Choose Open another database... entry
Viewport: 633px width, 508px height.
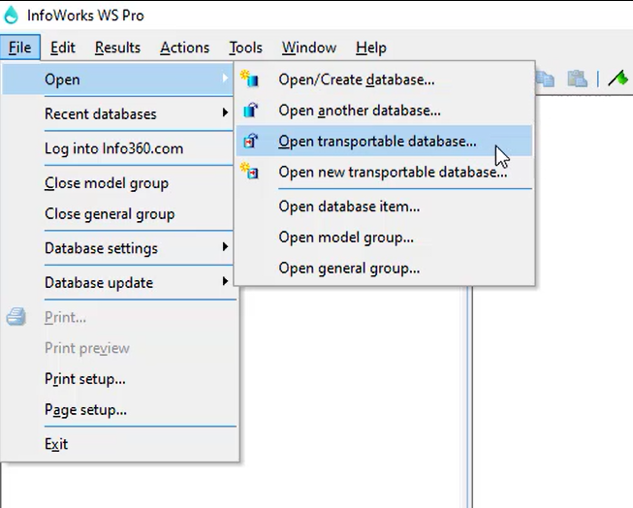(x=384, y=110)
